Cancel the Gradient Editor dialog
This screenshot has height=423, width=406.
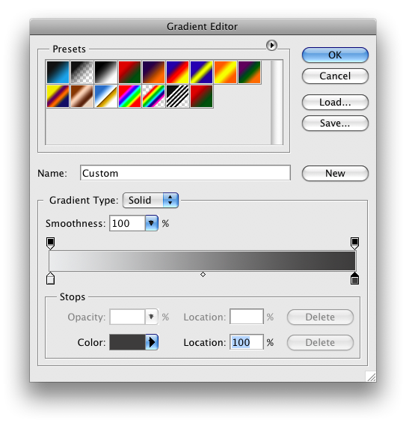pyautogui.click(x=335, y=76)
